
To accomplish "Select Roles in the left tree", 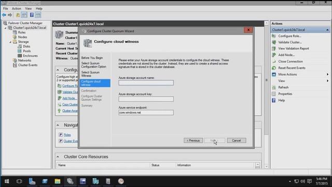I will coord(22,32).
